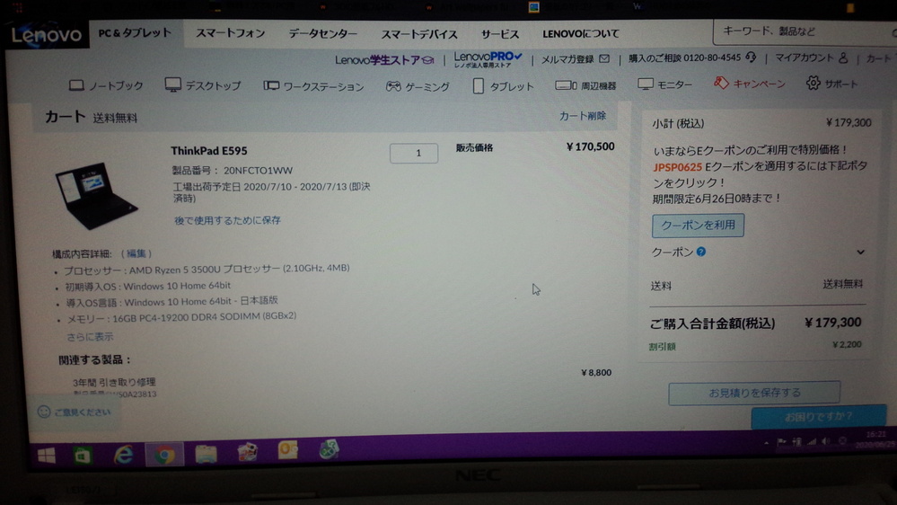Click the ご意見ください feedback button
The width and height of the screenshot is (897, 505).
[75, 412]
